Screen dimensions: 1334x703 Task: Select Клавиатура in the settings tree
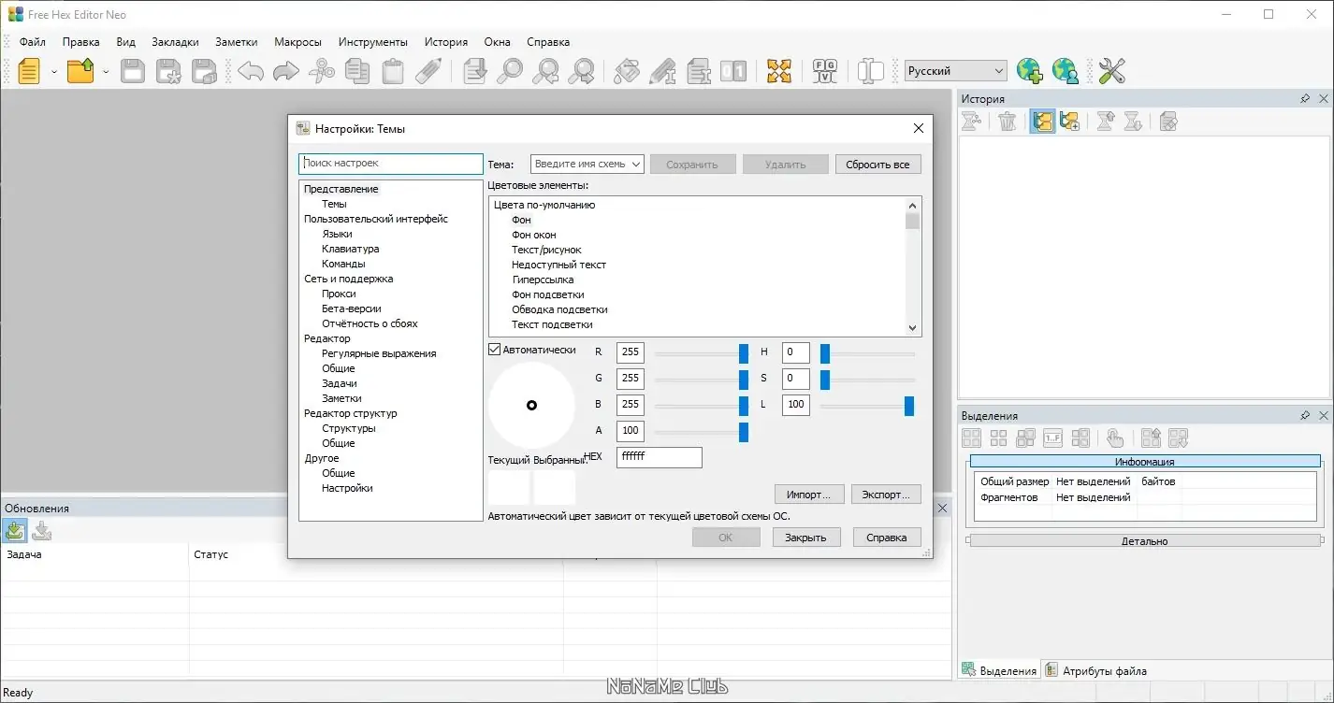coord(350,249)
